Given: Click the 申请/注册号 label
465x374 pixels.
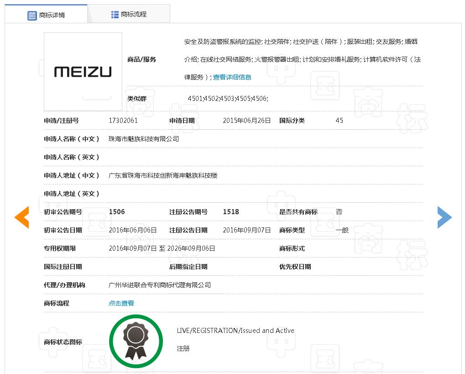Looking at the screenshot, I should coord(62,121).
